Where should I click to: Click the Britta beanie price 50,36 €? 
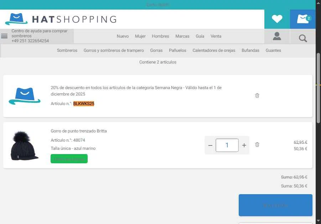(x=300, y=149)
